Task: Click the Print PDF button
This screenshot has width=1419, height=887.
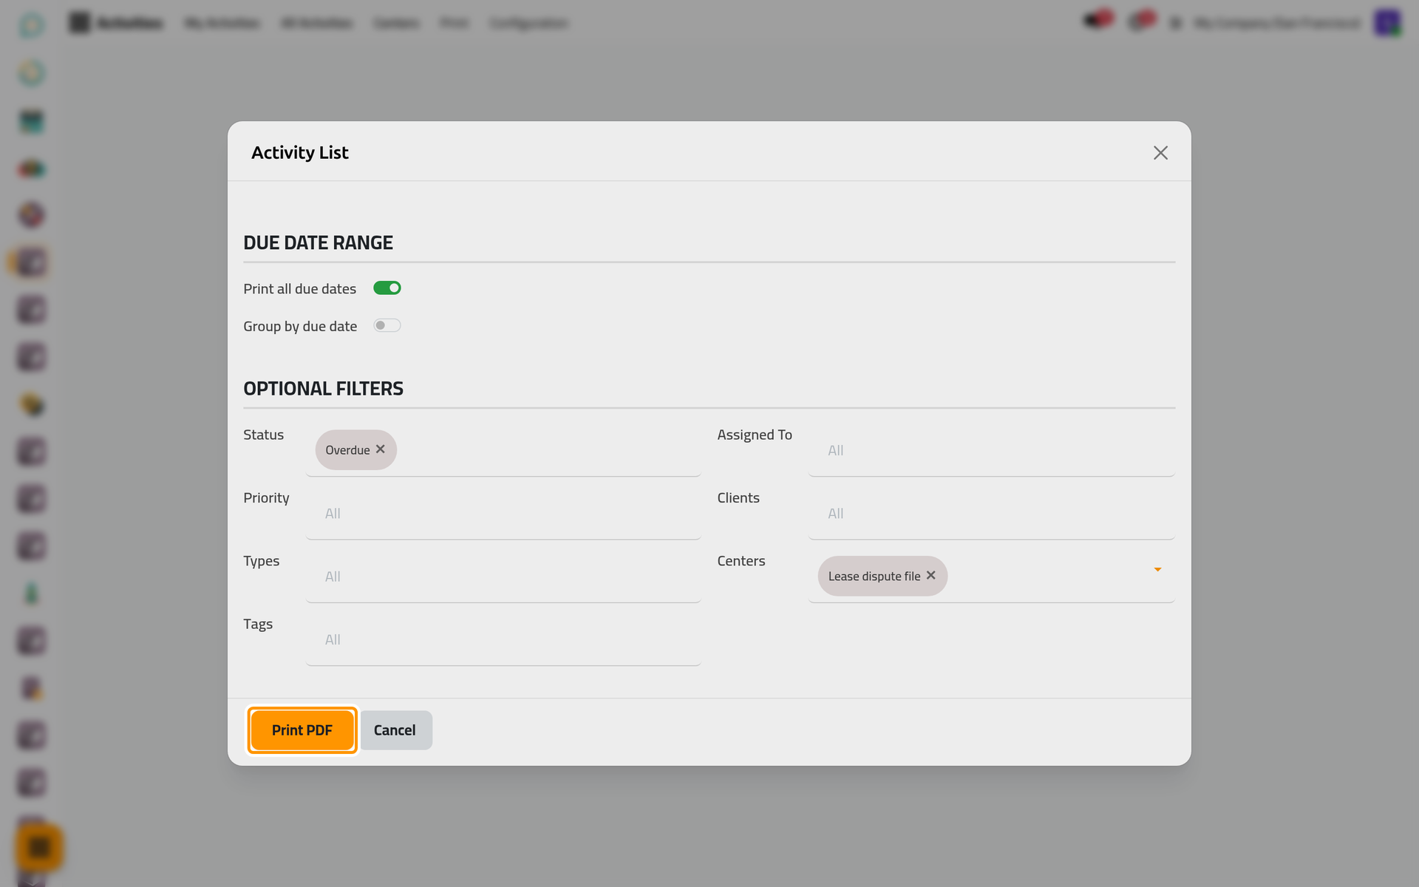Action: coord(302,730)
